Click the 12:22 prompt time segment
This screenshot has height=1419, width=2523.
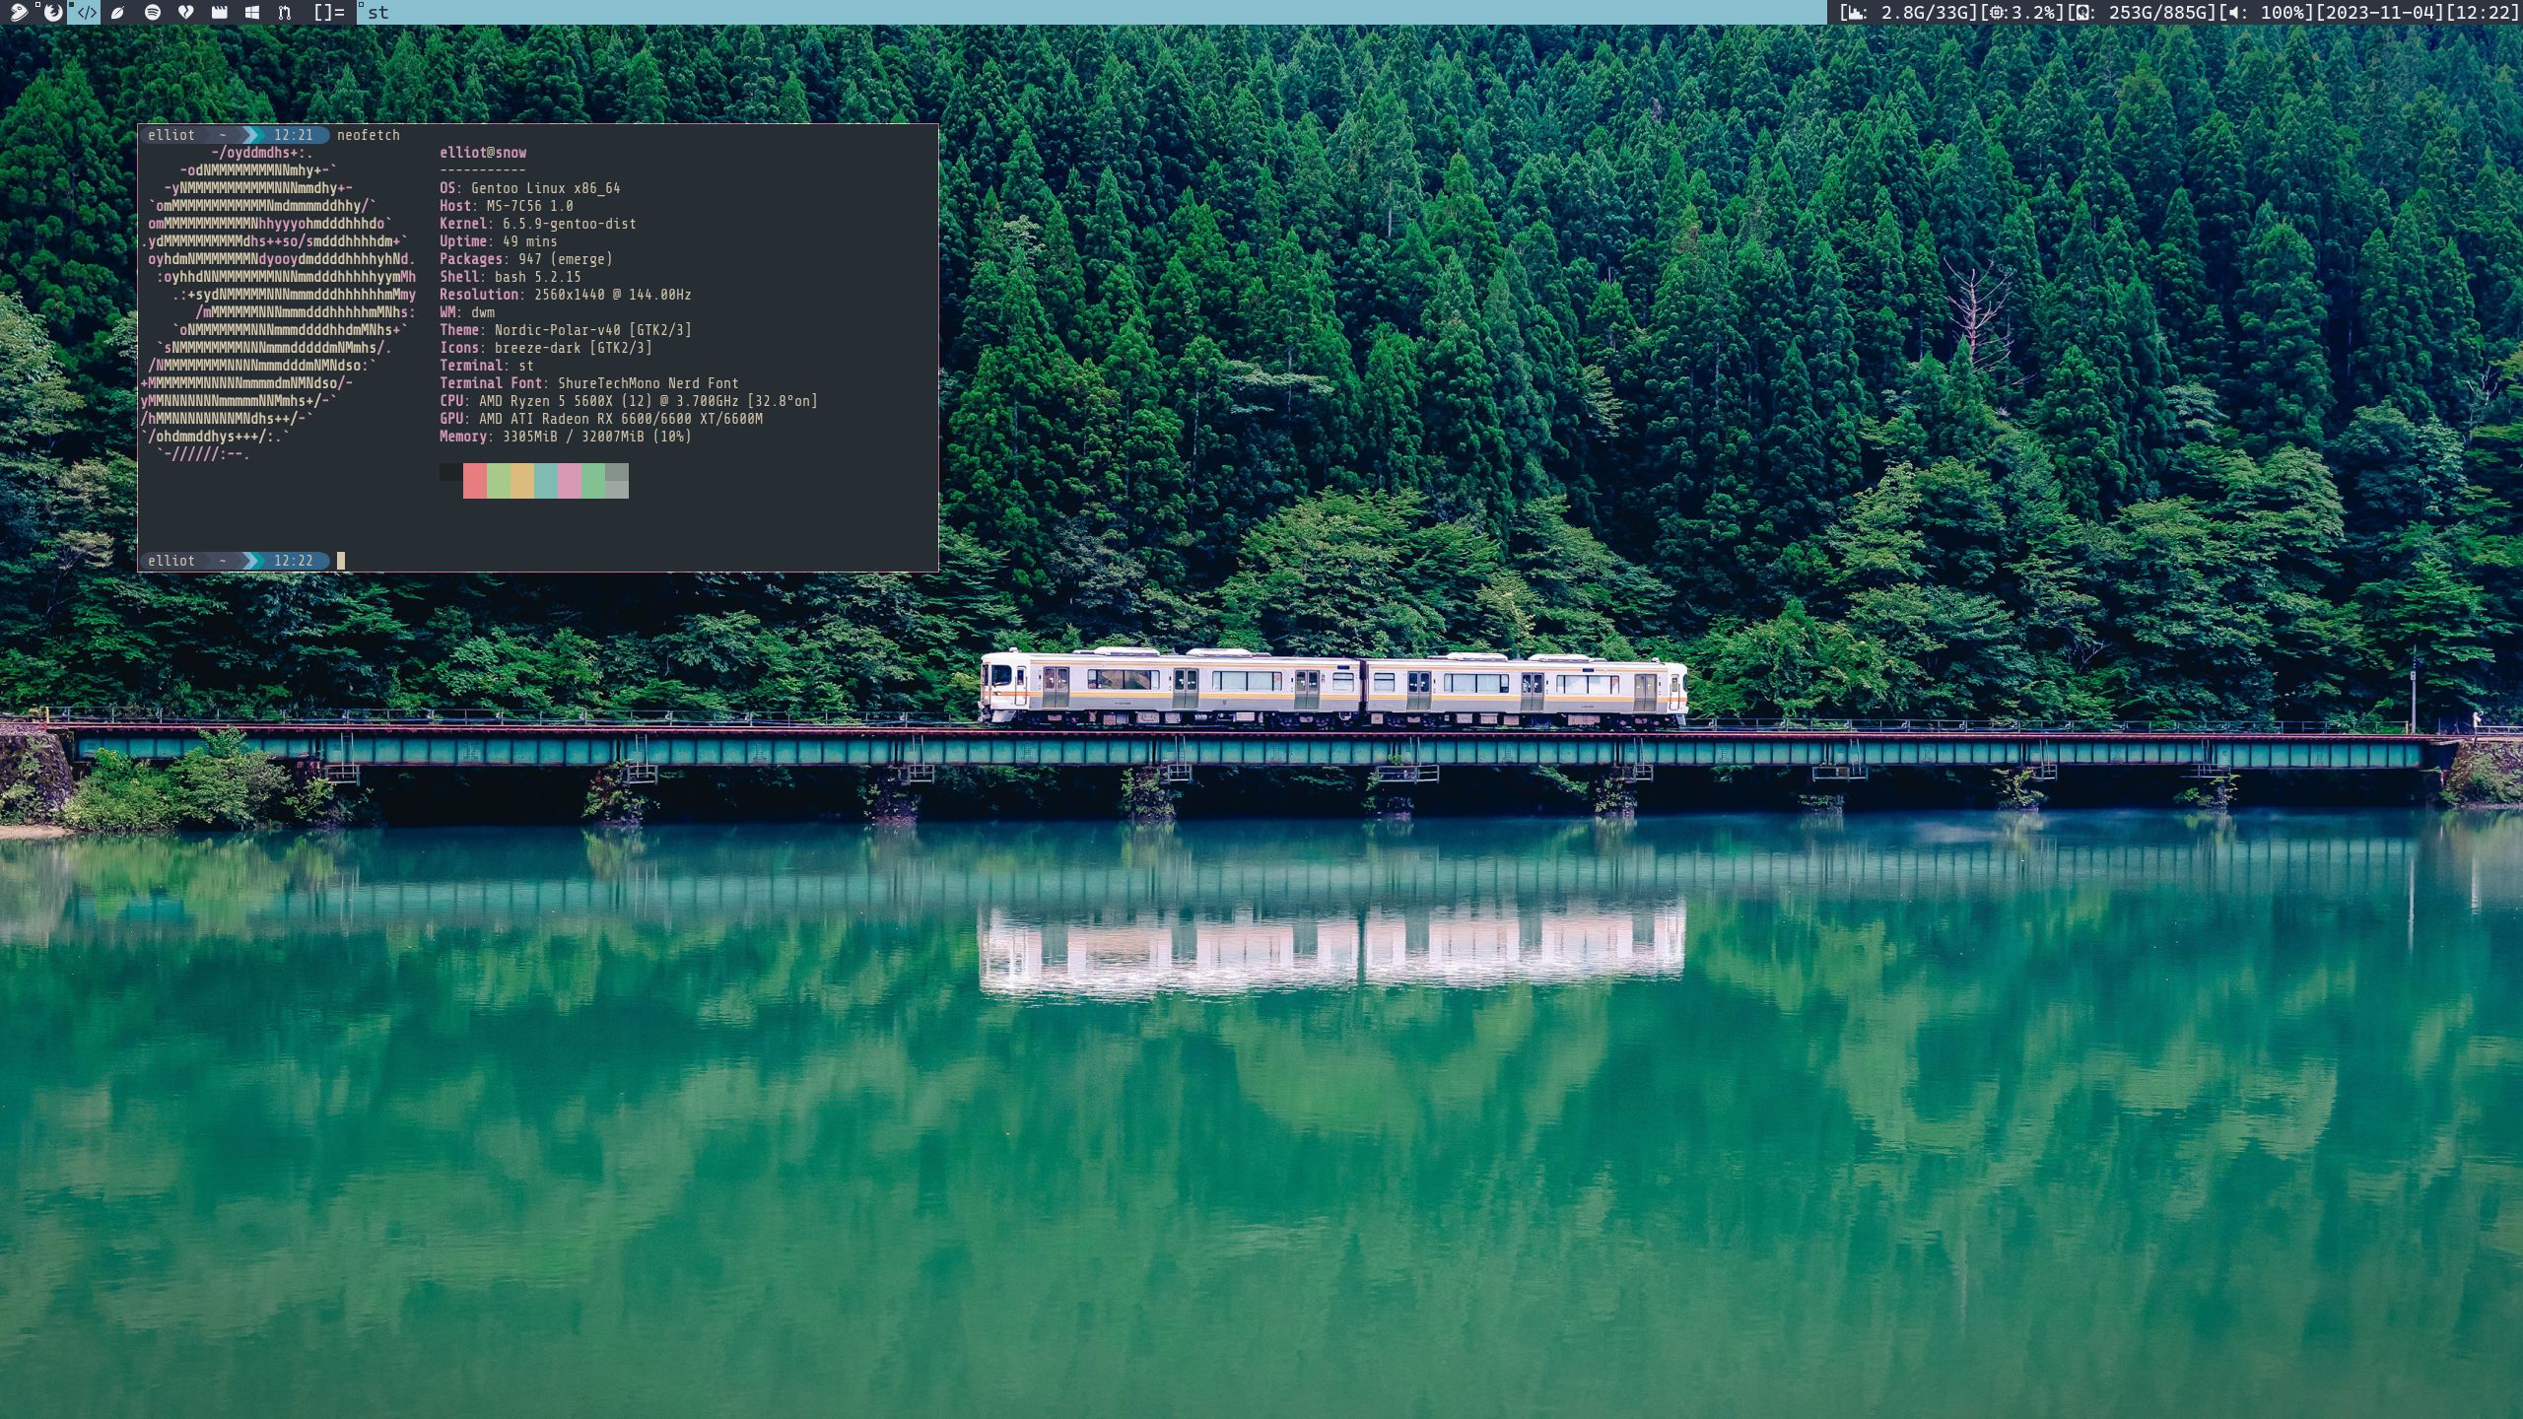(x=294, y=561)
